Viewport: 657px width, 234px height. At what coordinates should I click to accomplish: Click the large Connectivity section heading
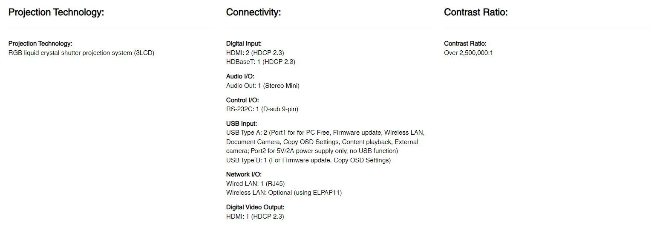coord(254,12)
